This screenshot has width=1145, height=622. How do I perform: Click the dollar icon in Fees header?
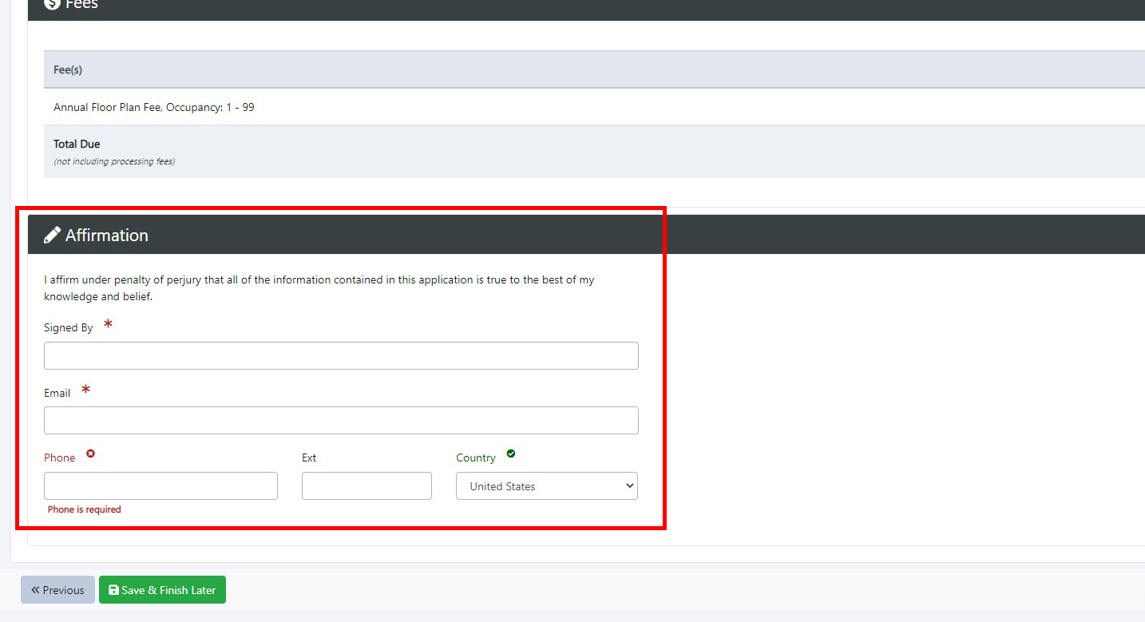click(x=53, y=4)
